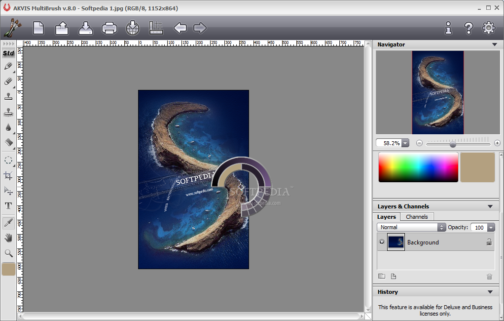Click the current tan color swatch
Image resolution: width=504 pixels, height=321 pixels.
478,167
